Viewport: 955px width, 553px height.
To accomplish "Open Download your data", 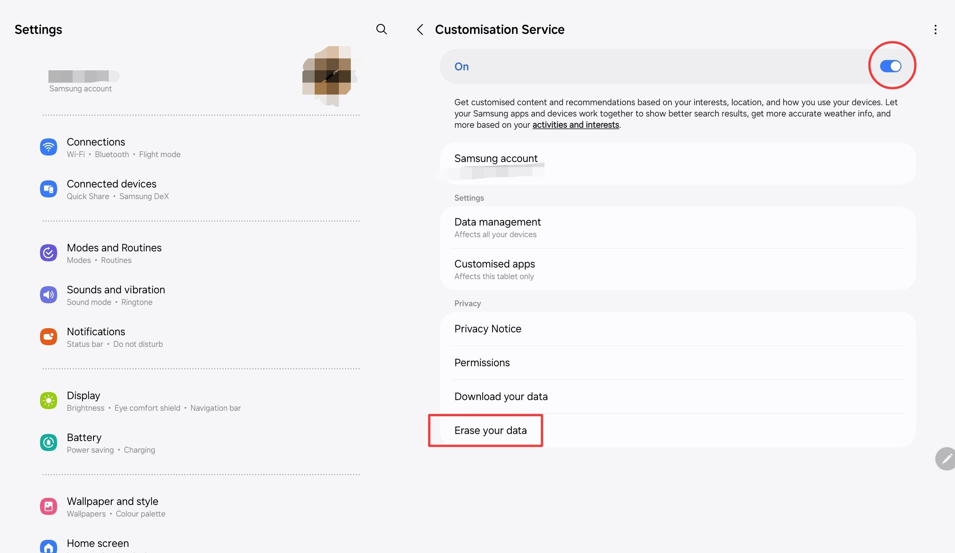I will (x=501, y=396).
